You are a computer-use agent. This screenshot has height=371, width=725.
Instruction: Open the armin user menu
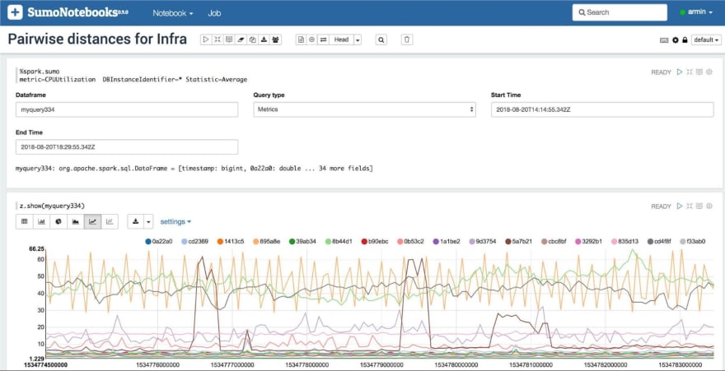696,12
